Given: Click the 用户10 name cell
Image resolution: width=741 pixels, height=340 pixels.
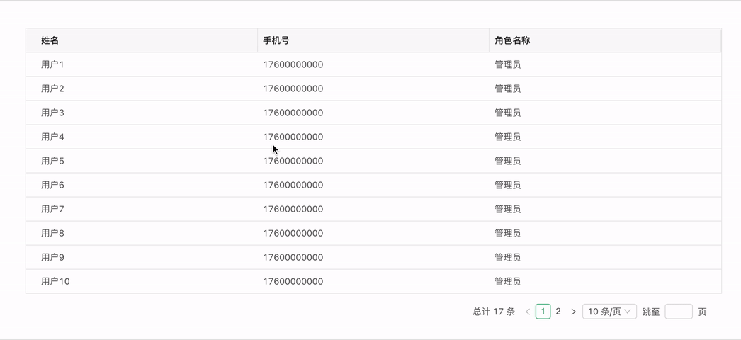Looking at the screenshot, I should click(55, 281).
